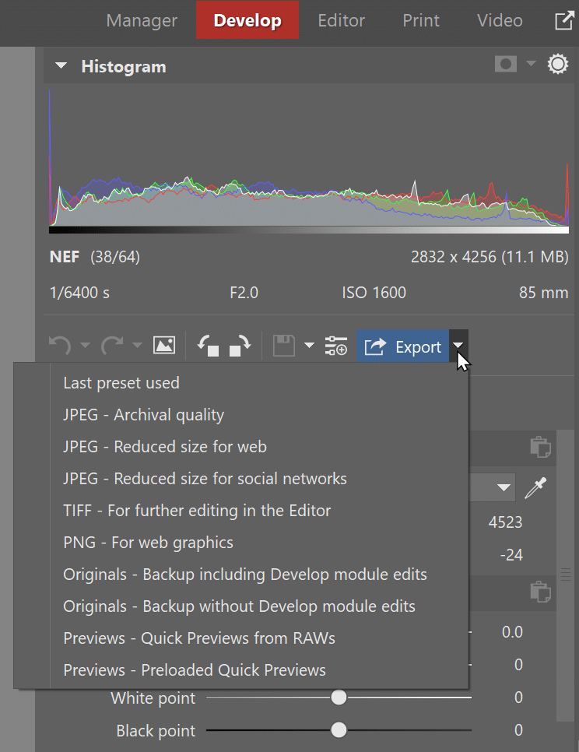This screenshot has width=579, height=752.
Task: Choose Last preset used
Action: 121,383
